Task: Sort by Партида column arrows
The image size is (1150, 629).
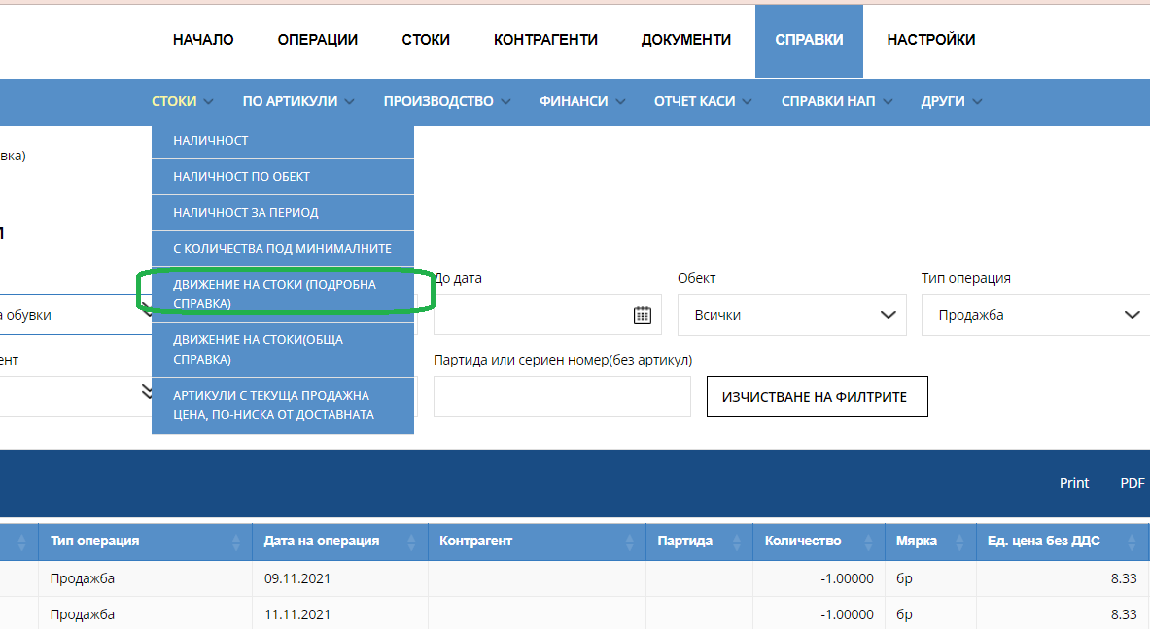Action: pyautogui.click(x=736, y=542)
